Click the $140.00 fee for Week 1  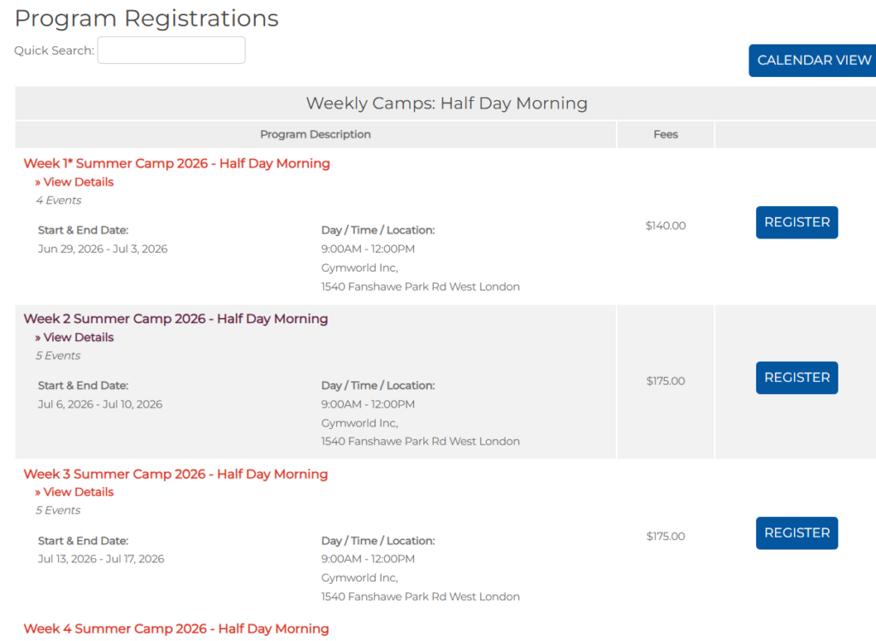click(x=666, y=226)
